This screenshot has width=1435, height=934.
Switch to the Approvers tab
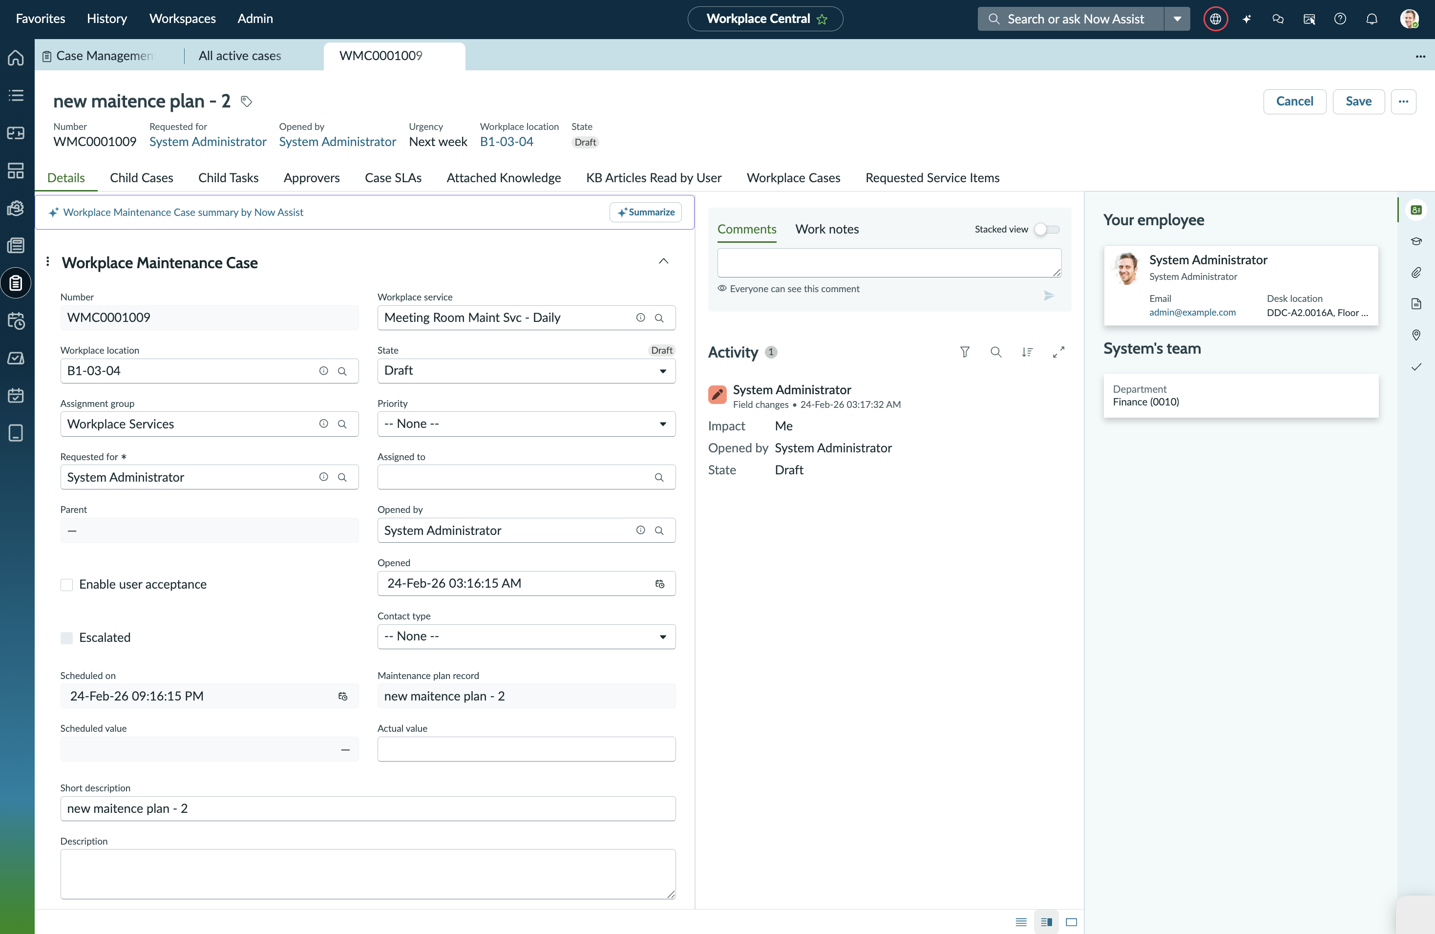coord(312,178)
